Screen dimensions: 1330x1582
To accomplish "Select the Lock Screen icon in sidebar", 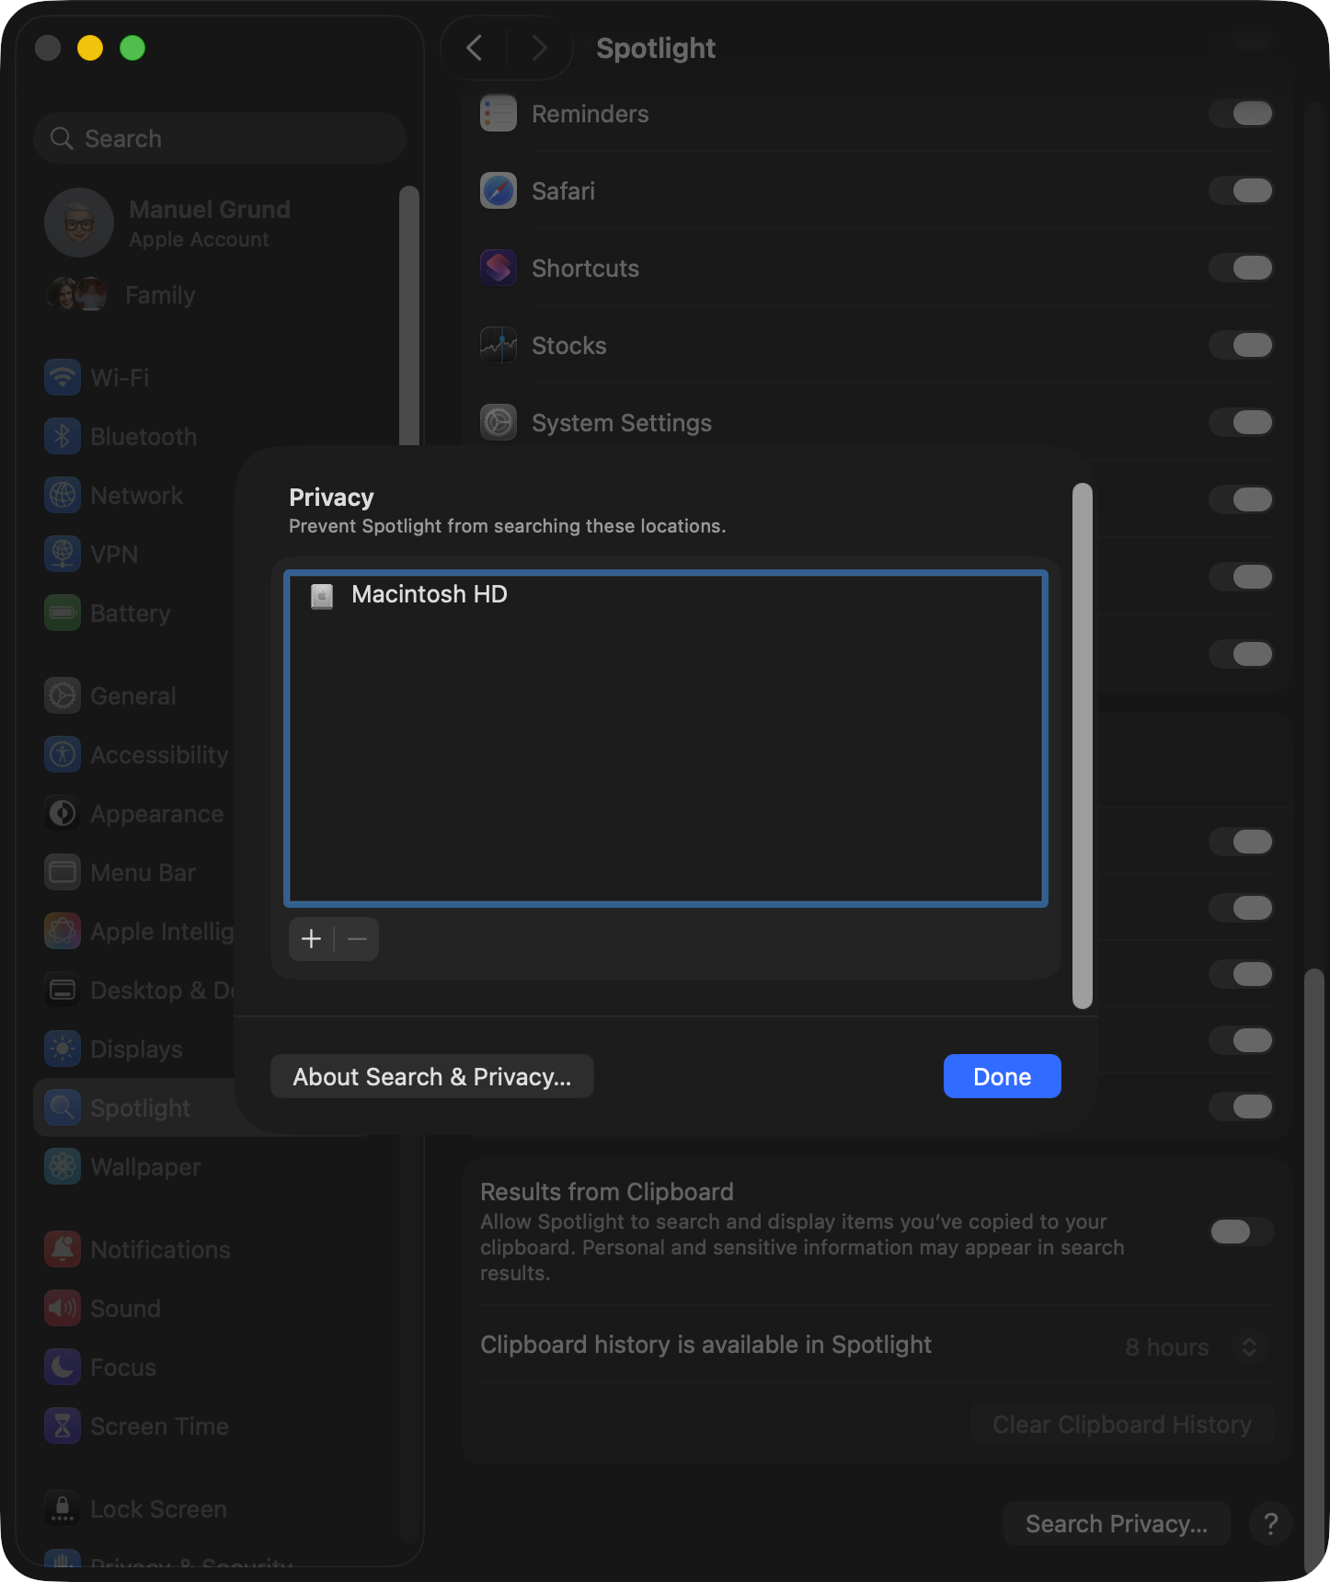I will [x=63, y=1508].
